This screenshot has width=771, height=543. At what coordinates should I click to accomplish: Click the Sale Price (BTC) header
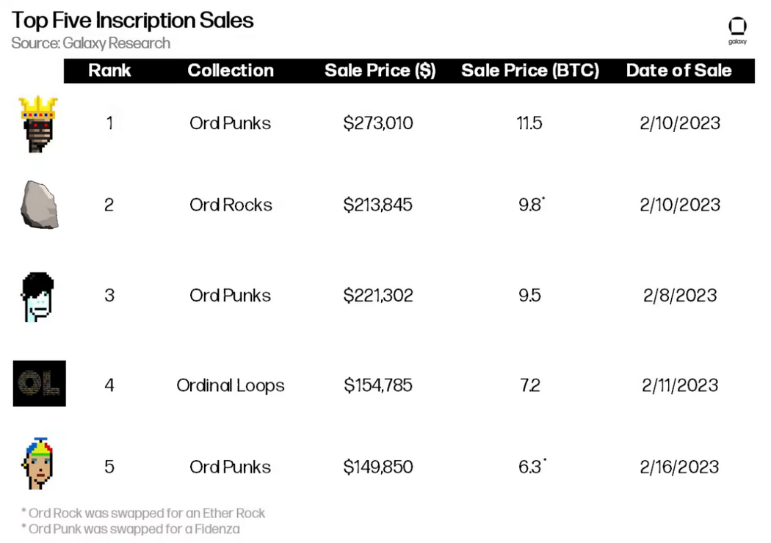[530, 70]
